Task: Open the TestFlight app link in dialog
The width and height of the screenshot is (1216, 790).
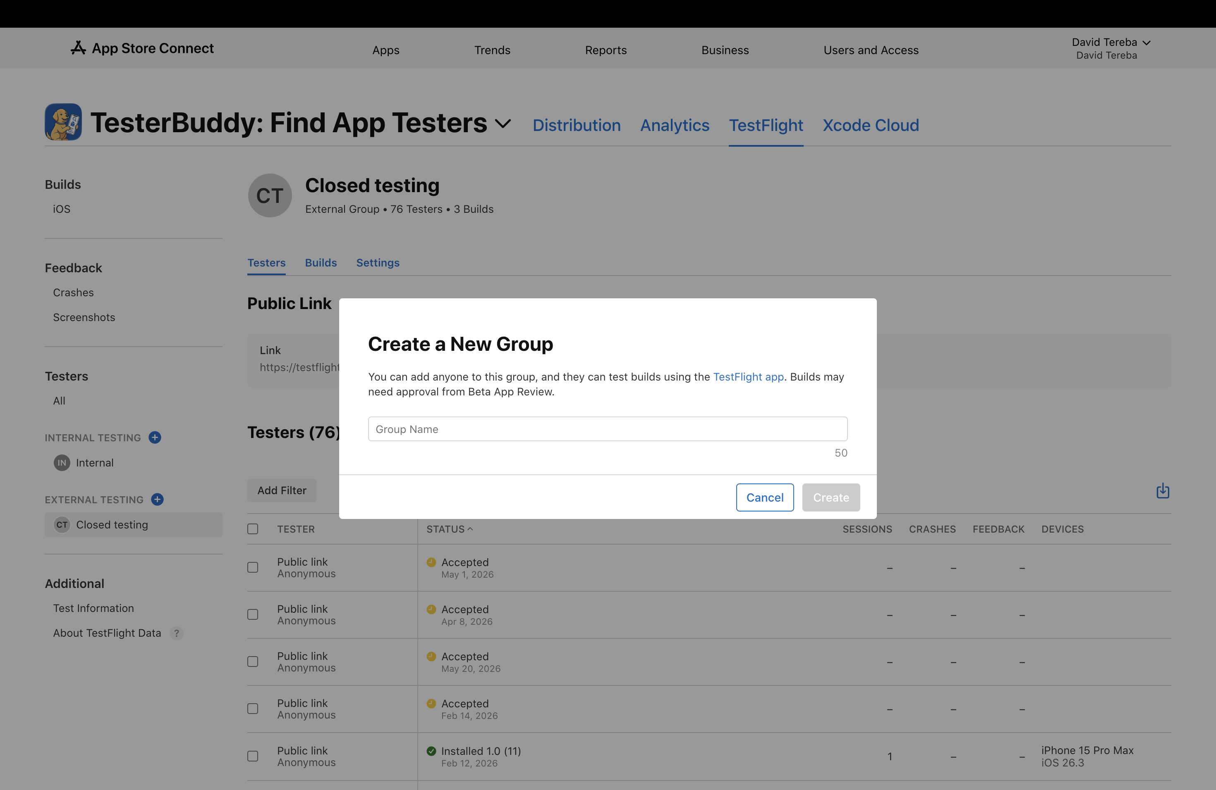Action: click(x=748, y=377)
